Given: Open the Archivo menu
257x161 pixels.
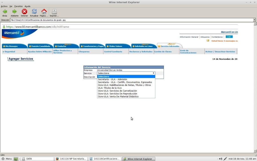Looking at the screenshot, I should point(4,6).
